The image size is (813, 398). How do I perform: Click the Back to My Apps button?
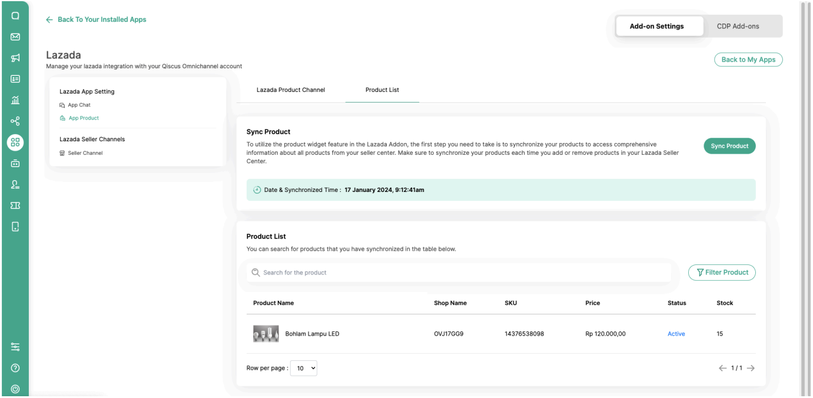tap(748, 59)
